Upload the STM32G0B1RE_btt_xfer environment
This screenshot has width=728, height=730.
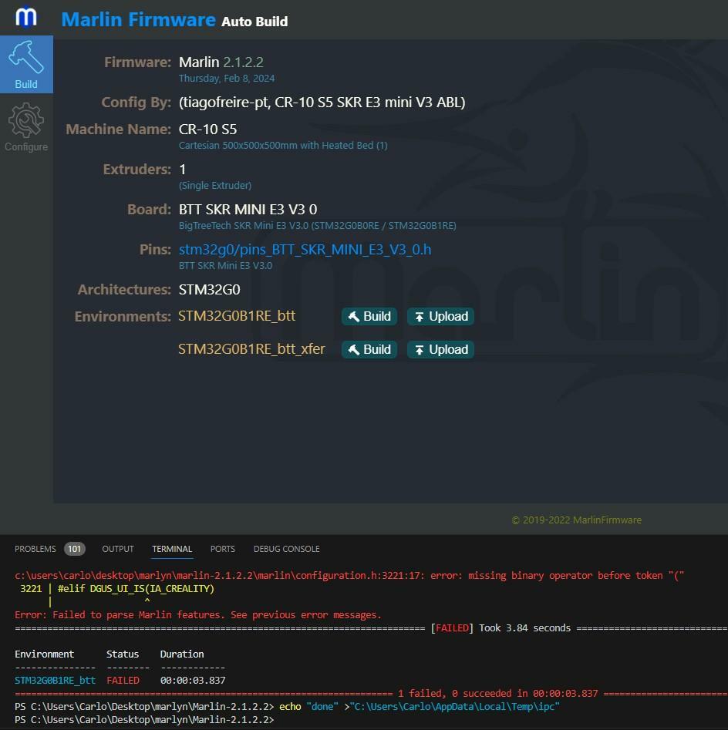pos(440,350)
